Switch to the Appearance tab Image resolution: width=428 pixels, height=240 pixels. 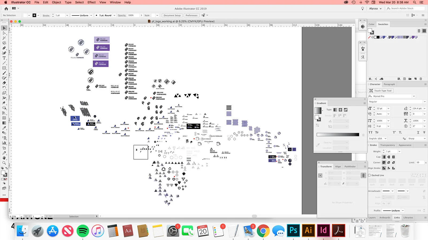tap(405, 145)
